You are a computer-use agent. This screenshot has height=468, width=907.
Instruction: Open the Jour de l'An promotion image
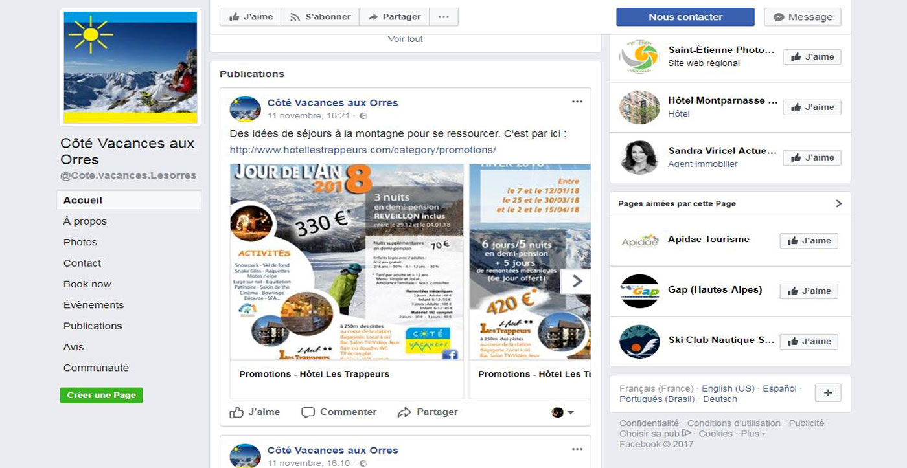347,262
